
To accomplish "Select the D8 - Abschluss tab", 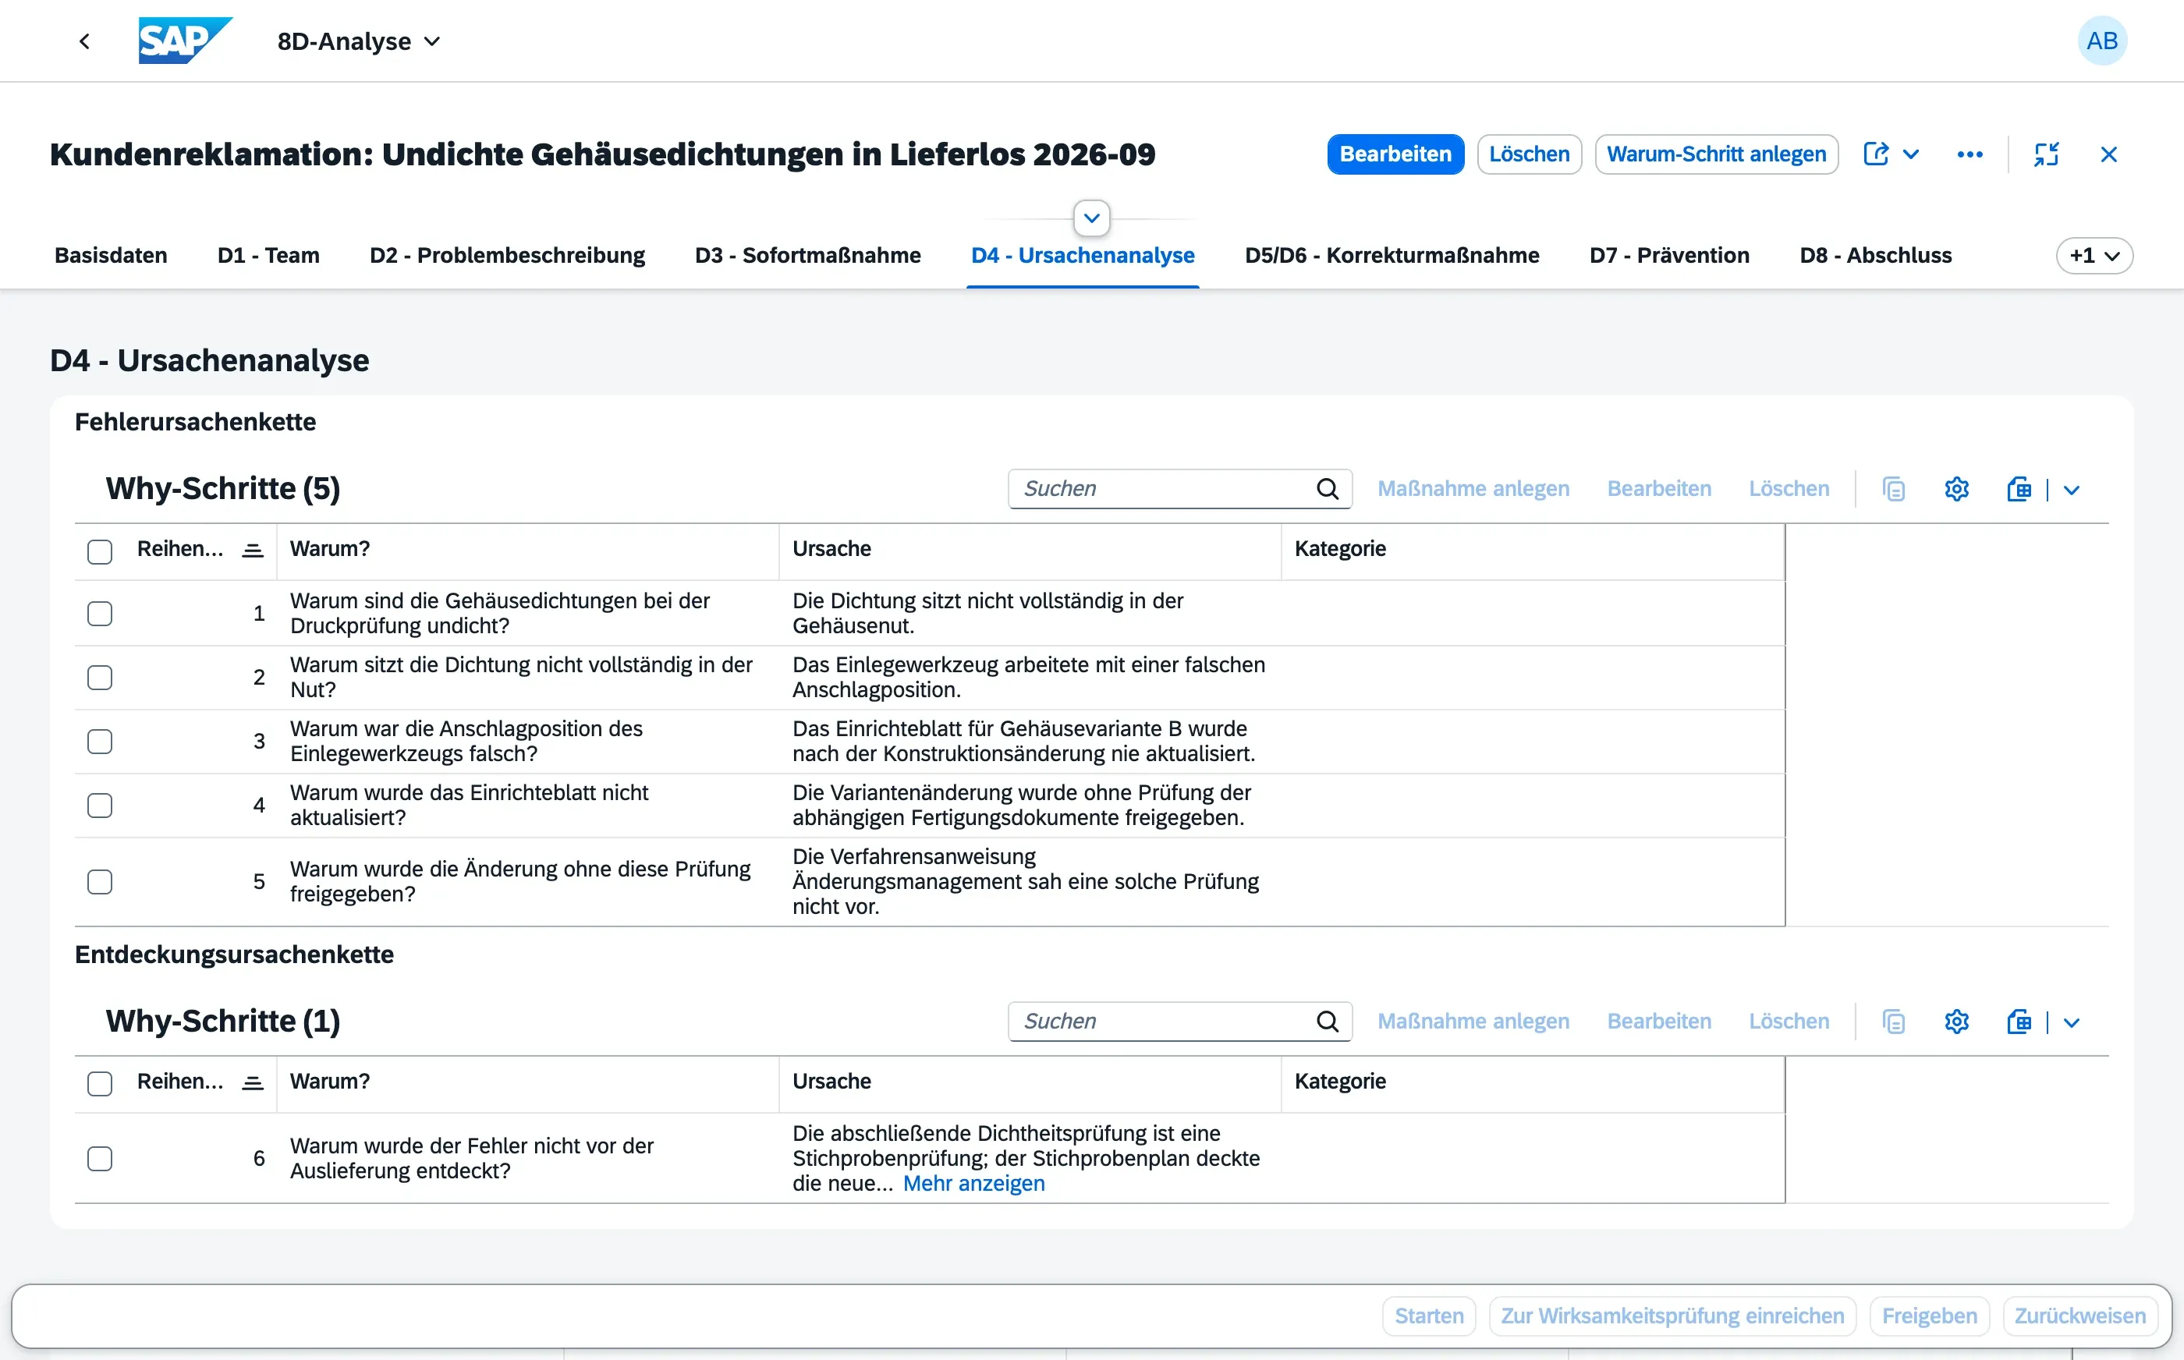I will click(x=1875, y=256).
